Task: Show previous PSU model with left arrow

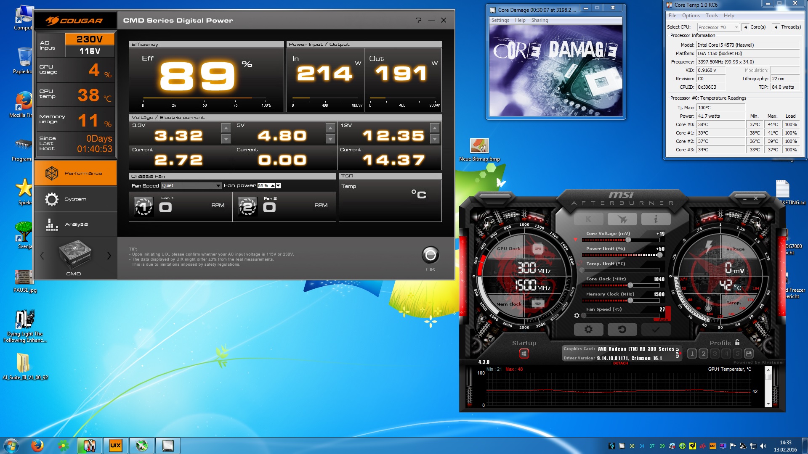Action: coord(42,256)
